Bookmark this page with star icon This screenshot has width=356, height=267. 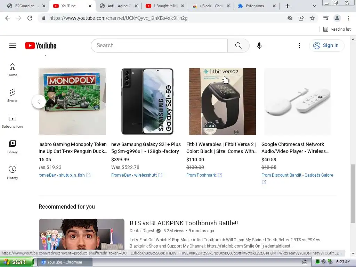tap(312, 18)
